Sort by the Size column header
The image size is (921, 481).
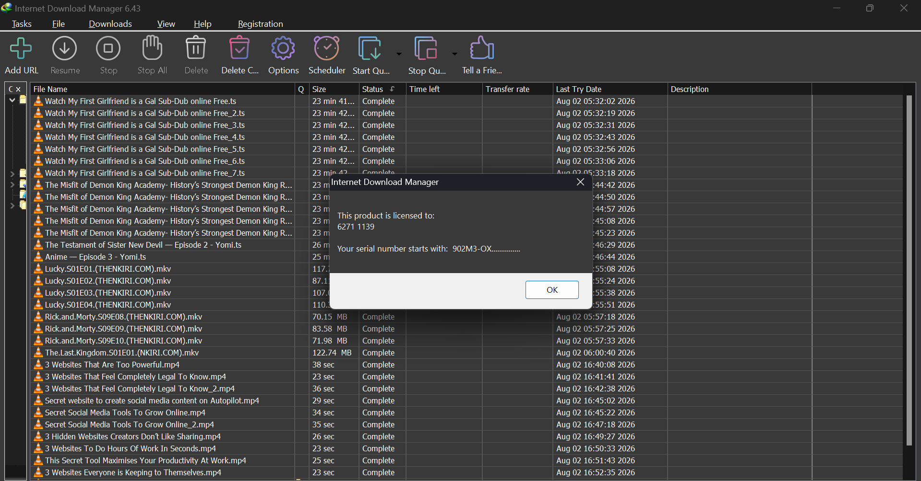coord(334,89)
